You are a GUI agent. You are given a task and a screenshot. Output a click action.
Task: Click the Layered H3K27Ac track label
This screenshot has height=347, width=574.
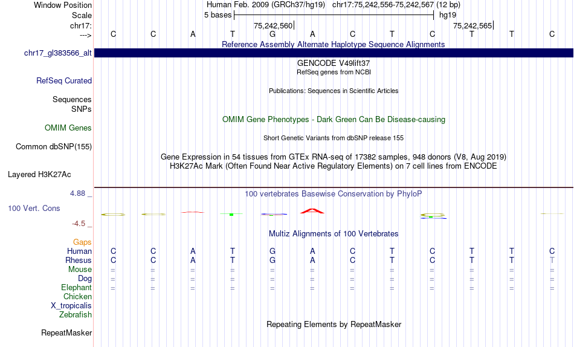39,175
